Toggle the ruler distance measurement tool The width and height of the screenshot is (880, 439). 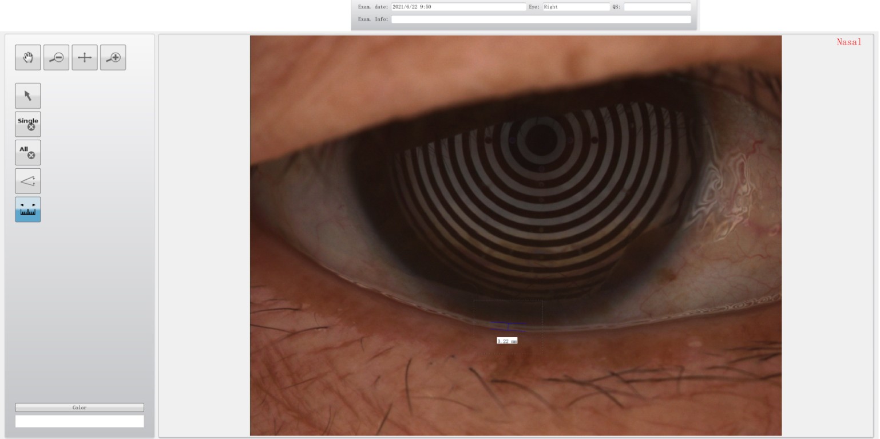pyautogui.click(x=28, y=209)
